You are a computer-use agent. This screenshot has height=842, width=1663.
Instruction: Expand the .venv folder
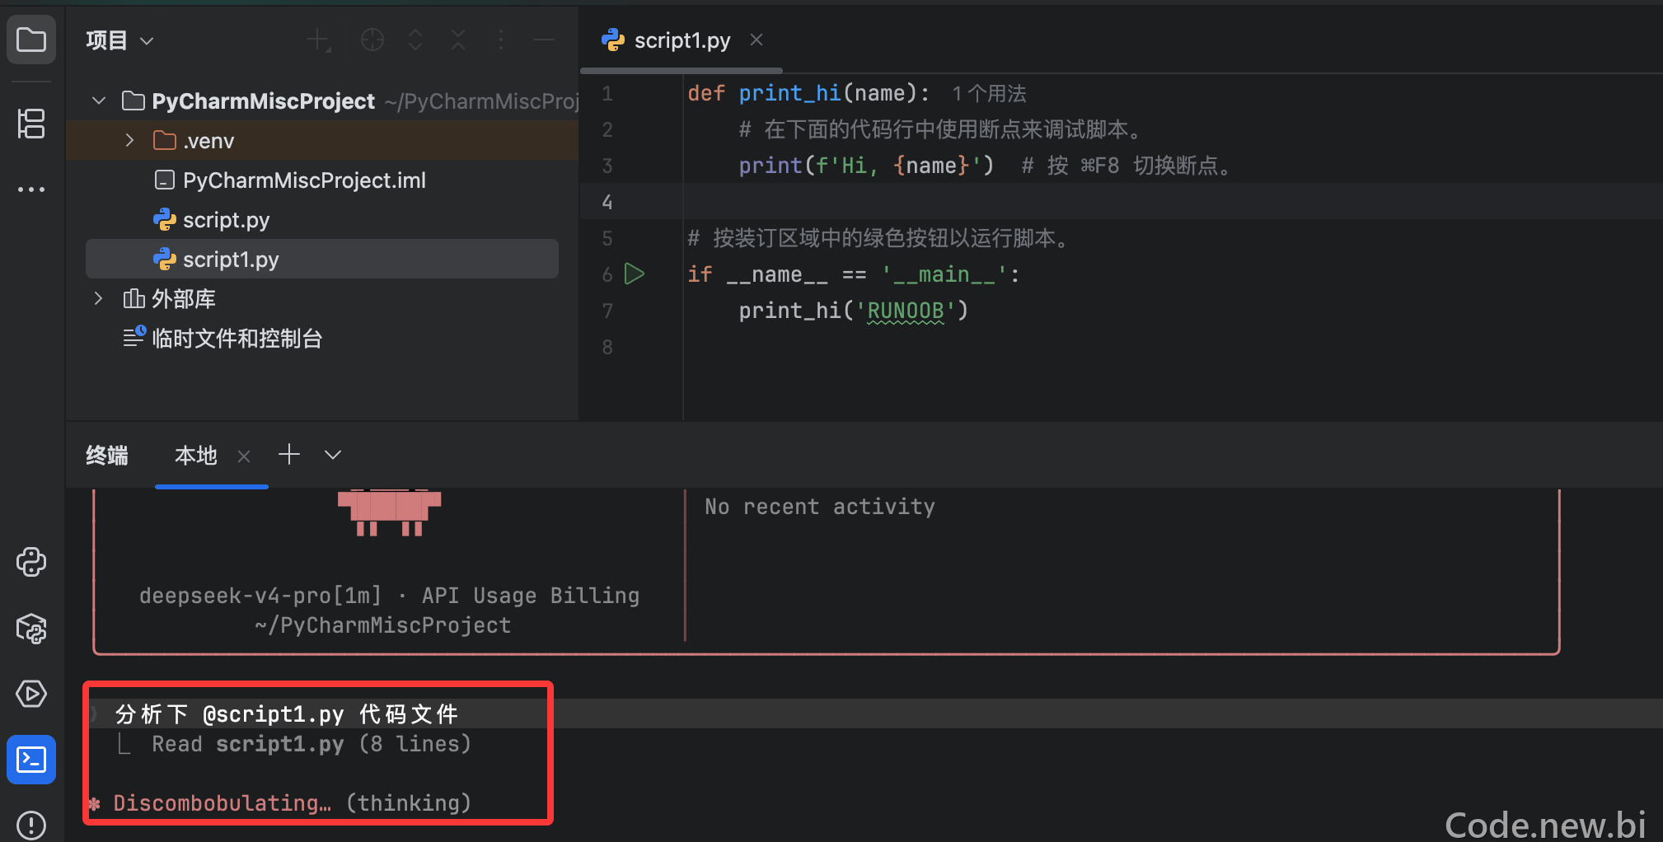click(129, 140)
